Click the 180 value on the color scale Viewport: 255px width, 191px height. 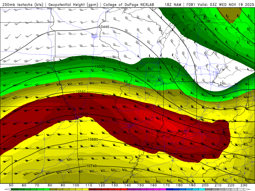179,185
